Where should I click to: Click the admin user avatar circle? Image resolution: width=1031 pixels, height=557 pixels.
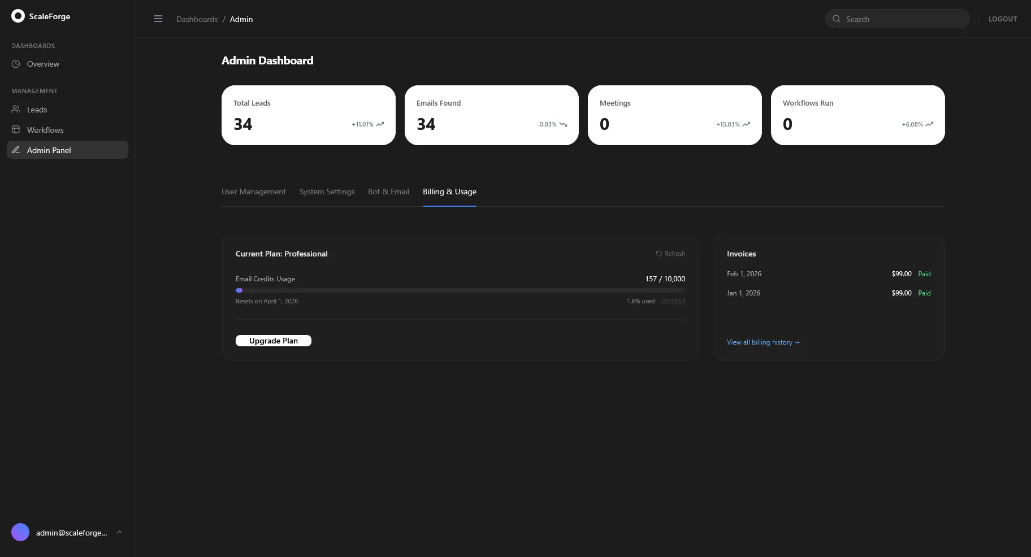(x=20, y=532)
